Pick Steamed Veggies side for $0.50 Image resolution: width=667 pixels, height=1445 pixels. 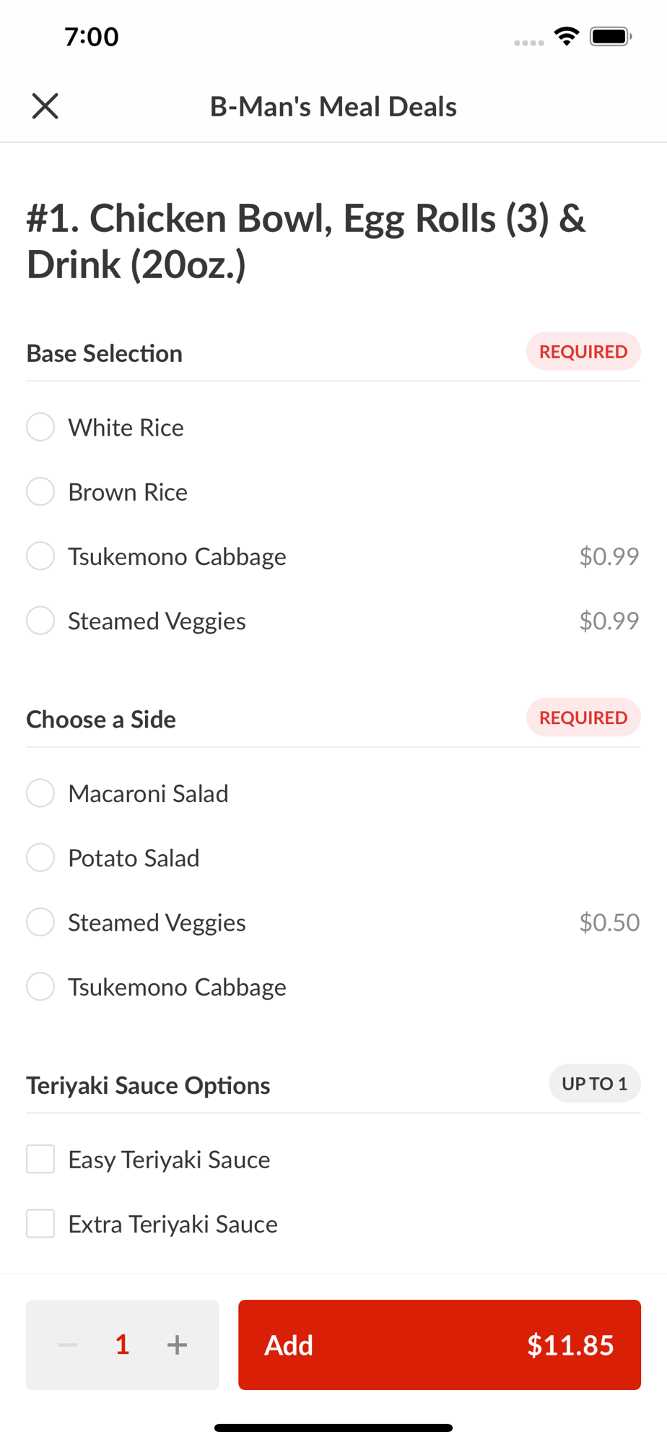point(40,922)
